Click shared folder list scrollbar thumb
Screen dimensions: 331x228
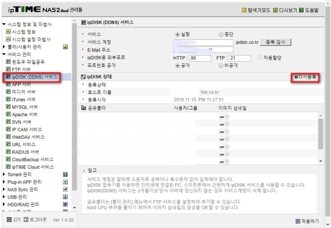pyautogui.click(x=320, y=134)
